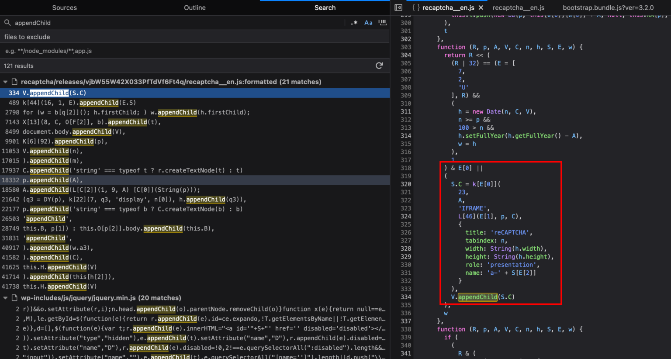Toggle the regular expression search option
The width and height of the screenshot is (671, 359).
coord(354,23)
